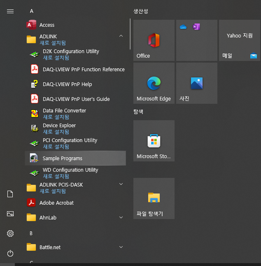Screen dimensions: 261x266
Task: Click the letter B section header
Action: [x=31, y=233]
